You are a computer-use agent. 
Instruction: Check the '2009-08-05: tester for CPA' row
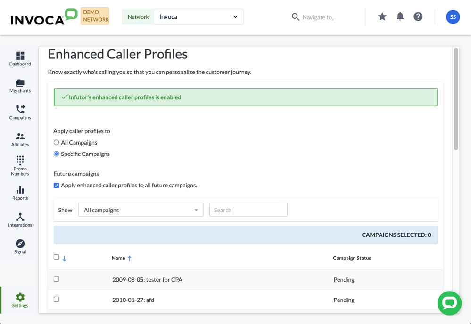[56, 279]
